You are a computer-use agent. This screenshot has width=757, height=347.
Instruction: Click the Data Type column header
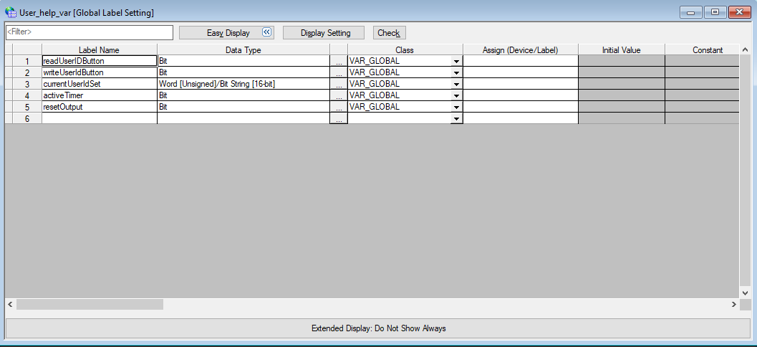(244, 49)
